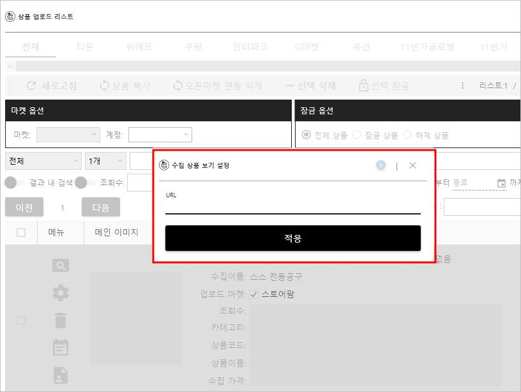Open the 전체 tab
The image size is (521, 392).
(31, 47)
